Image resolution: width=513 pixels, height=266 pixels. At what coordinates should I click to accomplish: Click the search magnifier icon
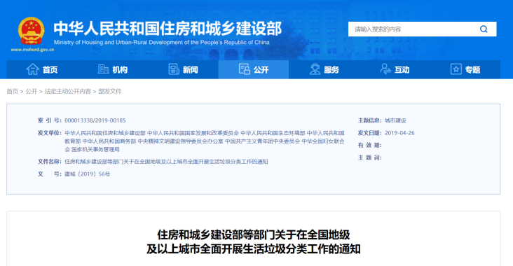[484, 29]
